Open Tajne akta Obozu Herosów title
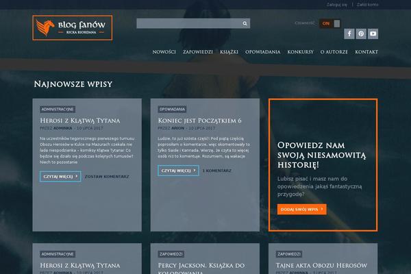Image resolution: width=411 pixels, height=274 pixels. (321, 265)
